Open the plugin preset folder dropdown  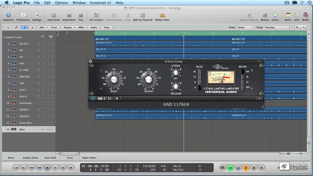(x=110, y=98)
